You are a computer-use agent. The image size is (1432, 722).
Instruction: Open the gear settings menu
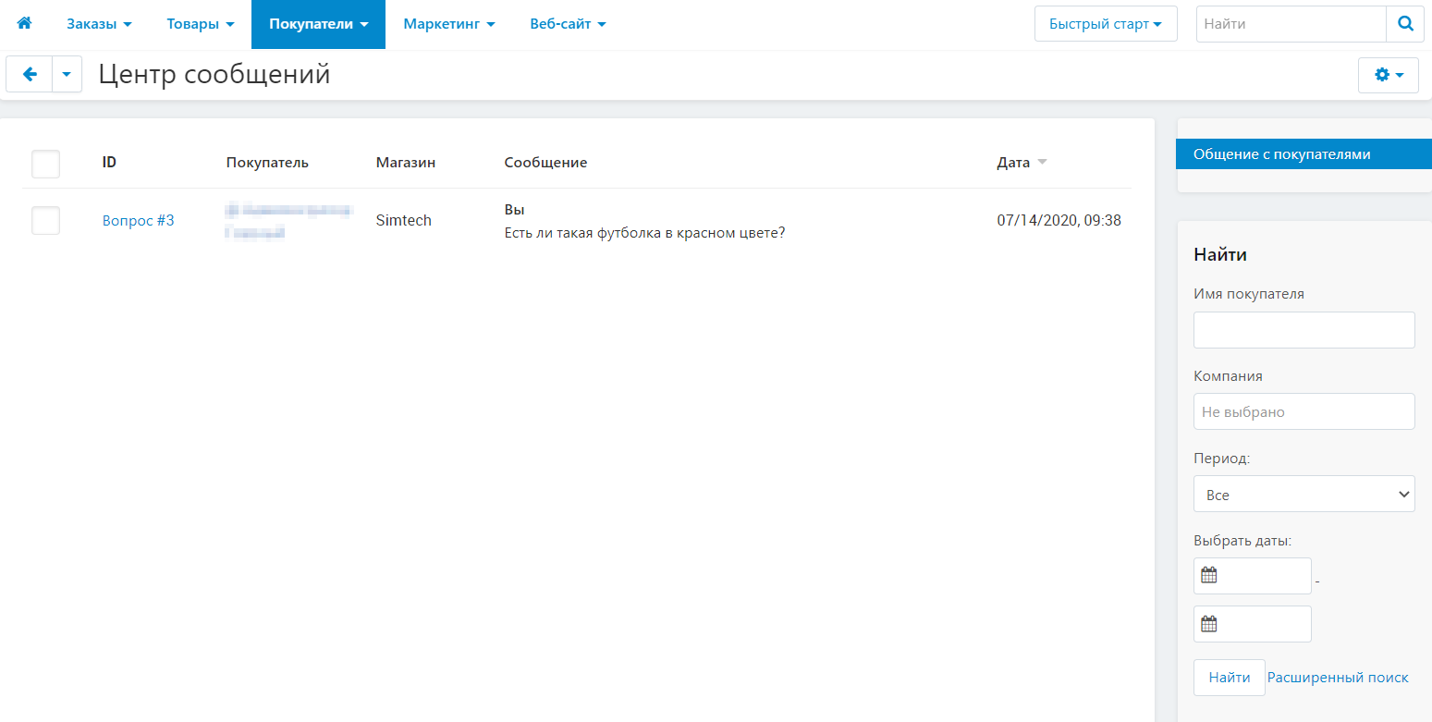pos(1388,75)
